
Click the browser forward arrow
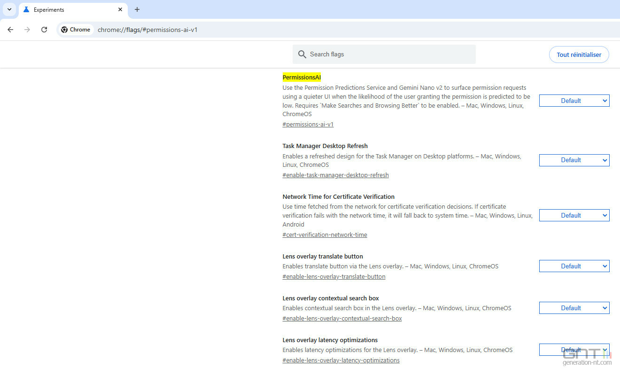pyautogui.click(x=27, y=30)
